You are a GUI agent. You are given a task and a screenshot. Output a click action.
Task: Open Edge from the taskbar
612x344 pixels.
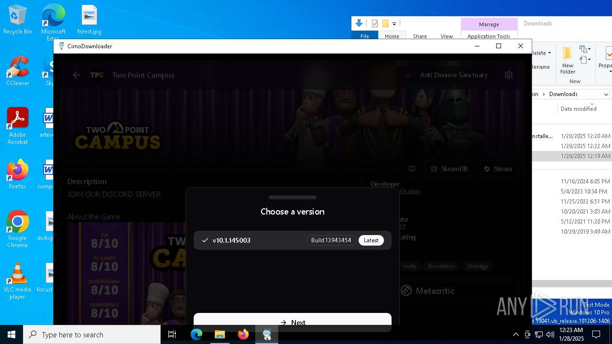[197, 334]
